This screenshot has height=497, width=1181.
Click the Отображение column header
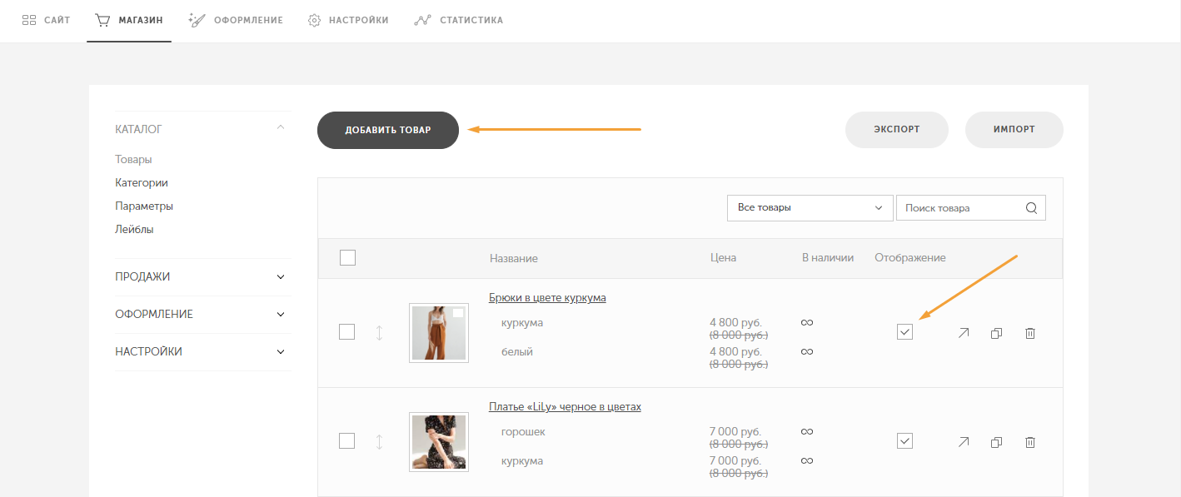tap(910, 258)
